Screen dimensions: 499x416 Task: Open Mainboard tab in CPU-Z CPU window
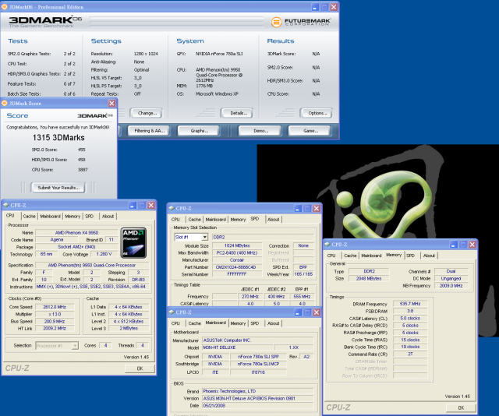(50, 217)
